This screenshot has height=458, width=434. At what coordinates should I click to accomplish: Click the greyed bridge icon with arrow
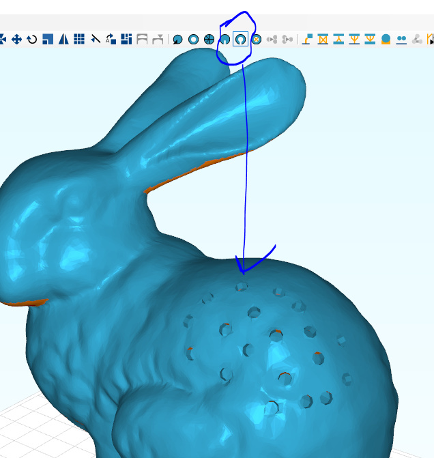(158, 39)
